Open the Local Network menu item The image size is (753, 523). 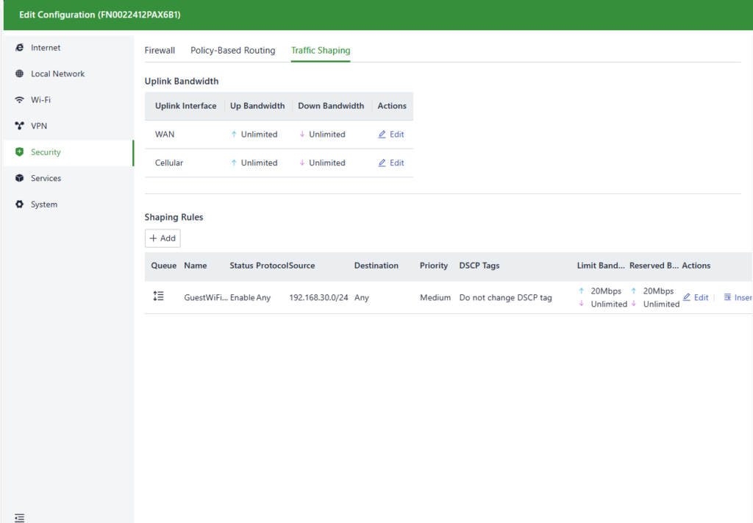click(x=57, y=74)
